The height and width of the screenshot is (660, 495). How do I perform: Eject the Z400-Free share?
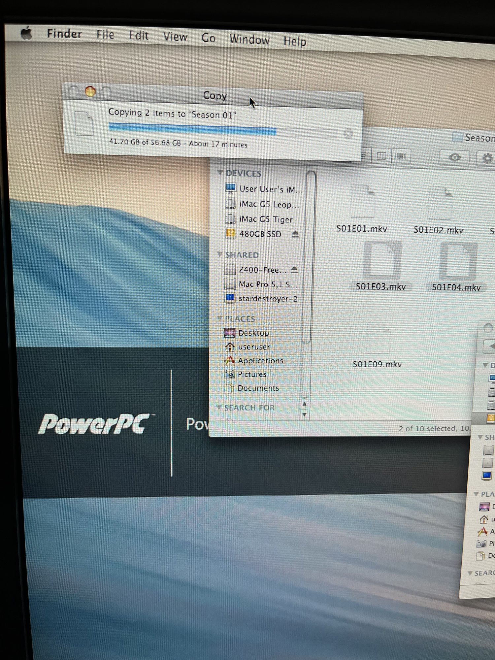[x=294, y=270]
